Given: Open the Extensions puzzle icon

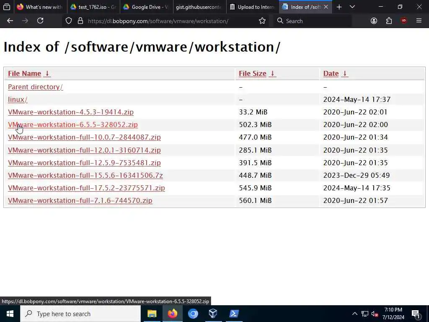Looking at the screenshot, I should (x=389, y=21).
